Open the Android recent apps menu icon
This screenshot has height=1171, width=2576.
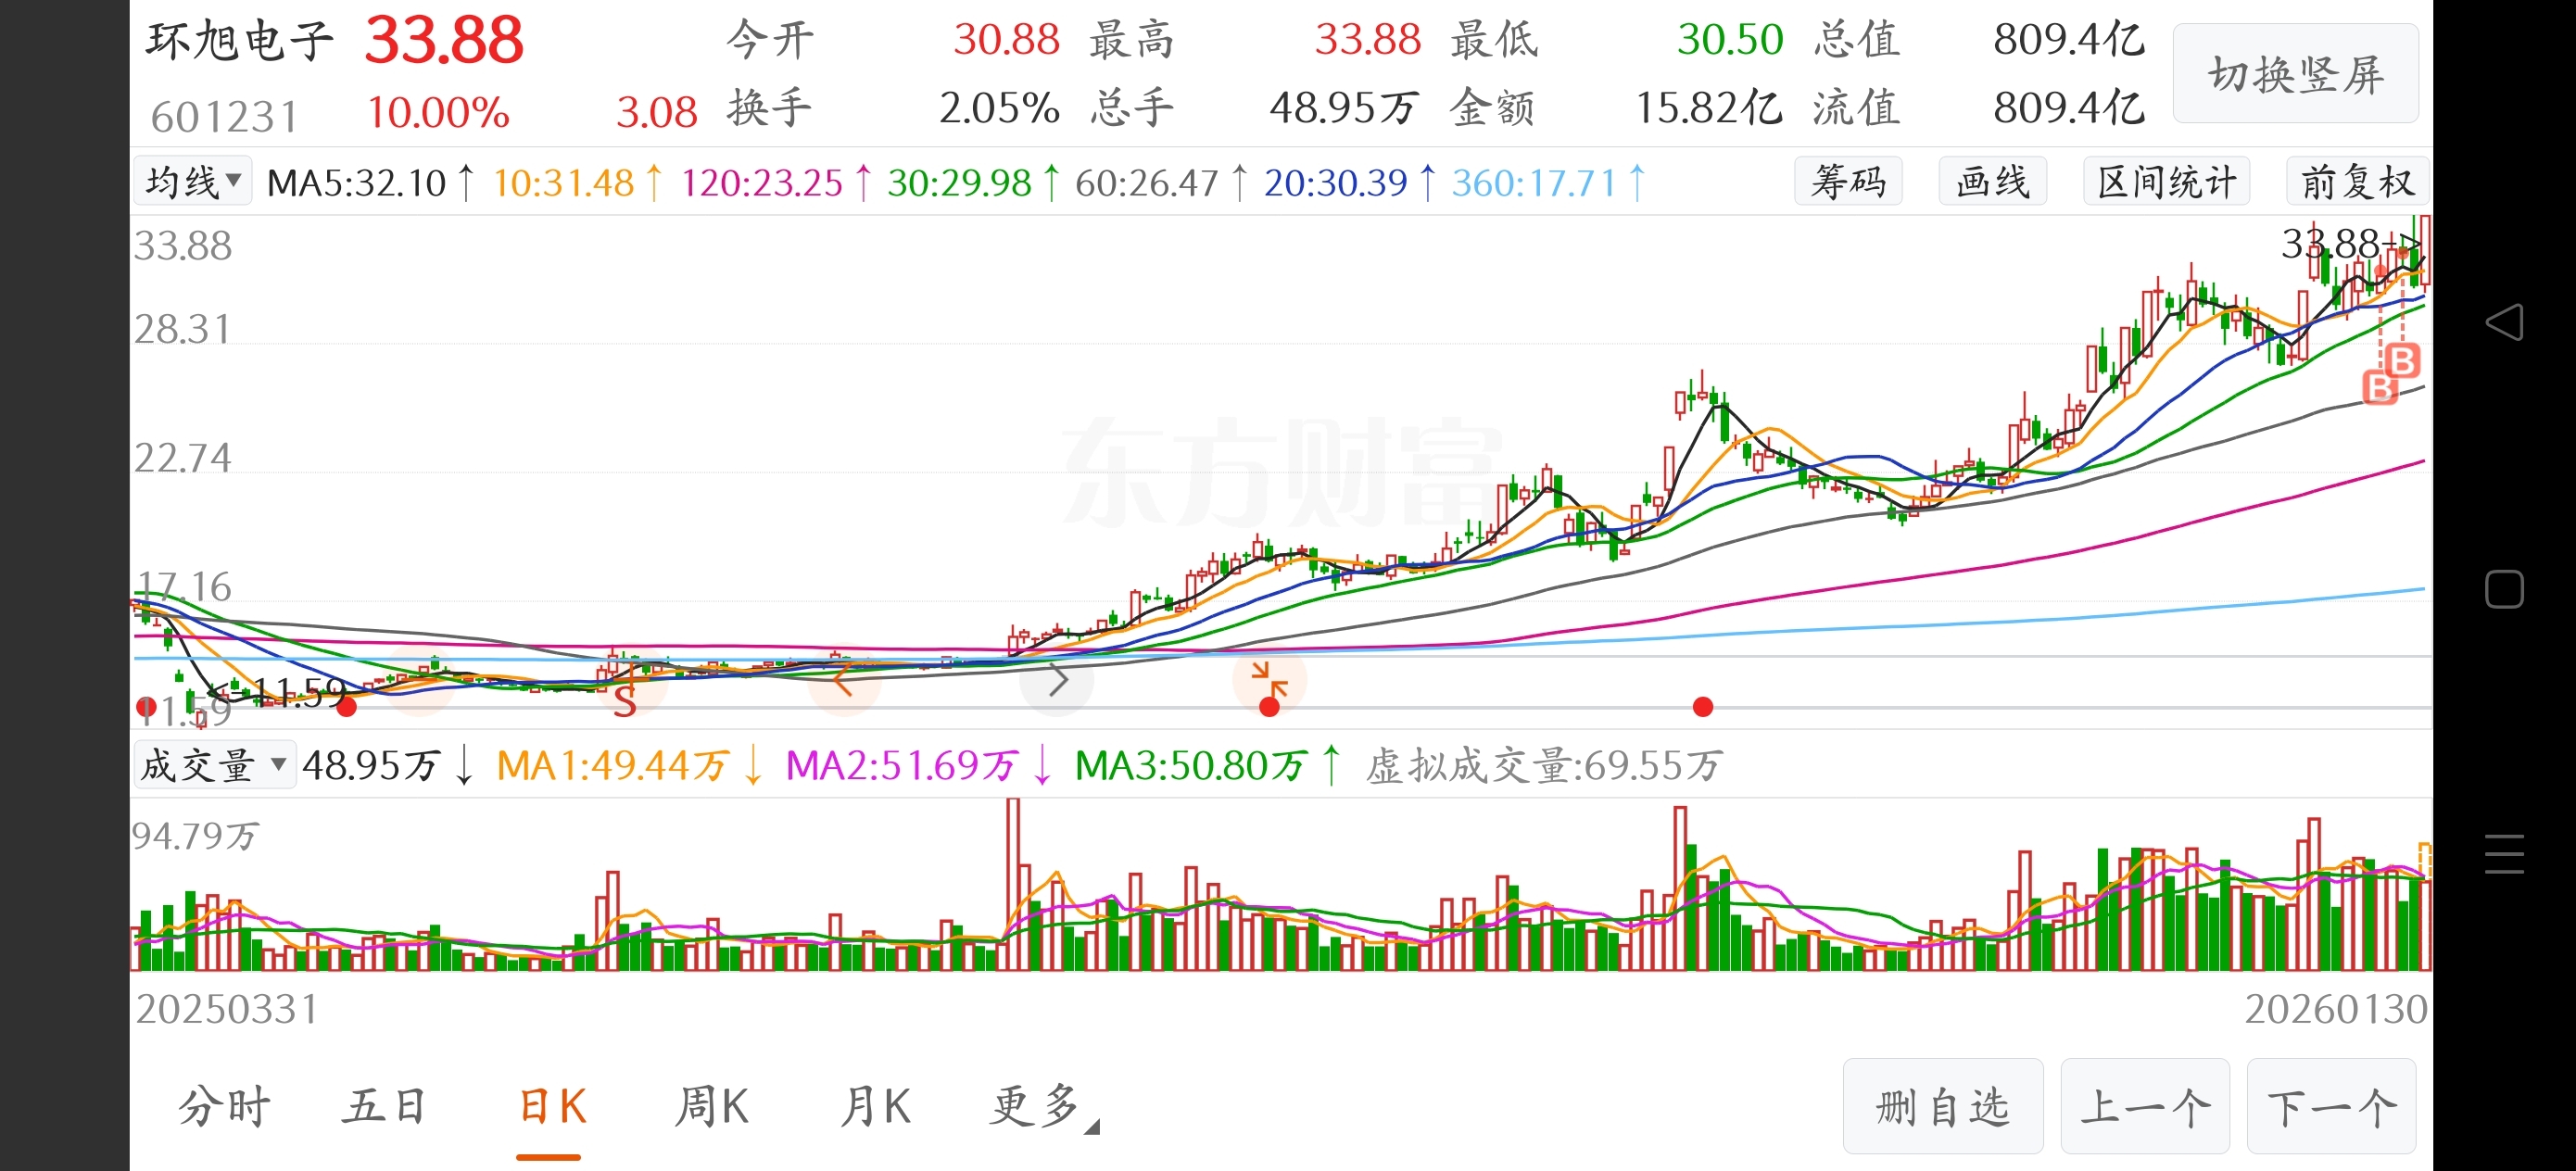(x=2504, y=854)
